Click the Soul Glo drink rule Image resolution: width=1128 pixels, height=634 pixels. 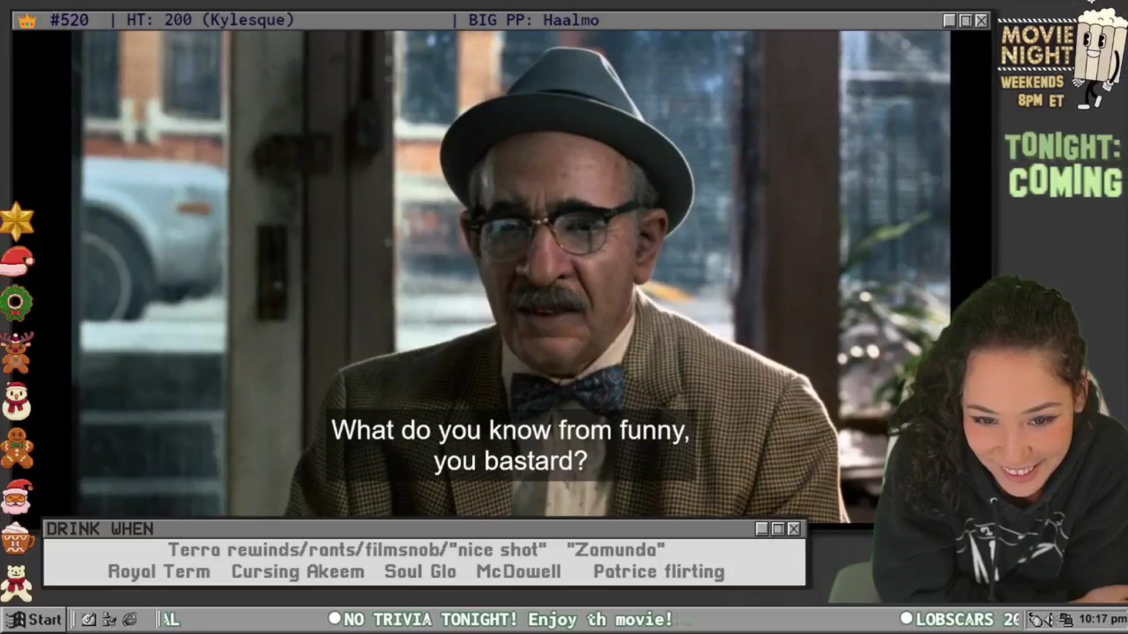(x=420, y=571)
